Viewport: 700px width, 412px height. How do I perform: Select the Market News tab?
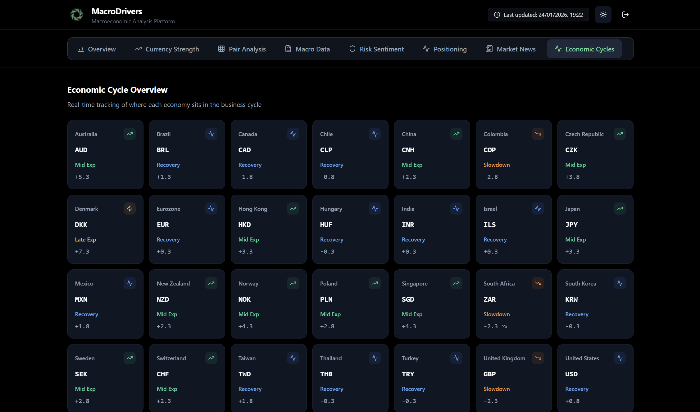[511, 49]
